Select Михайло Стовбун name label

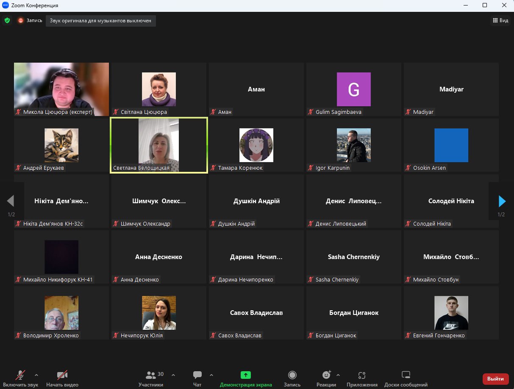click(x=436, y=280)
